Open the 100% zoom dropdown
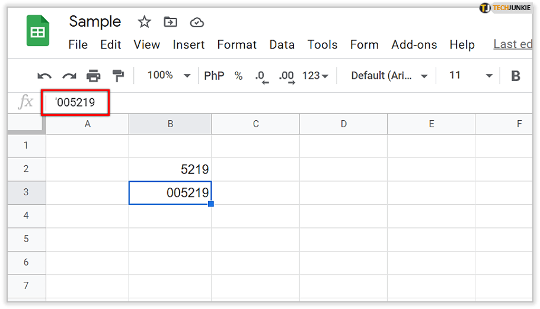Viewport: 540px width, 309px height. click(169, 75)
